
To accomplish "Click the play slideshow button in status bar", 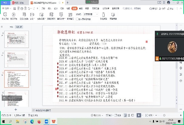I will (x=138, y=115).
